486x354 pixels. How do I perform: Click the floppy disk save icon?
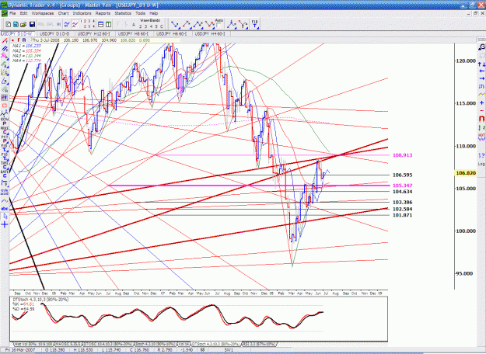tap(32, 24)
